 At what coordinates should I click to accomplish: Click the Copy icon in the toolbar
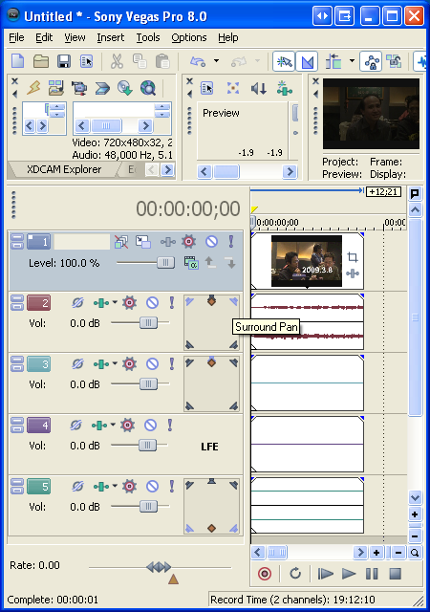(140, 61)
